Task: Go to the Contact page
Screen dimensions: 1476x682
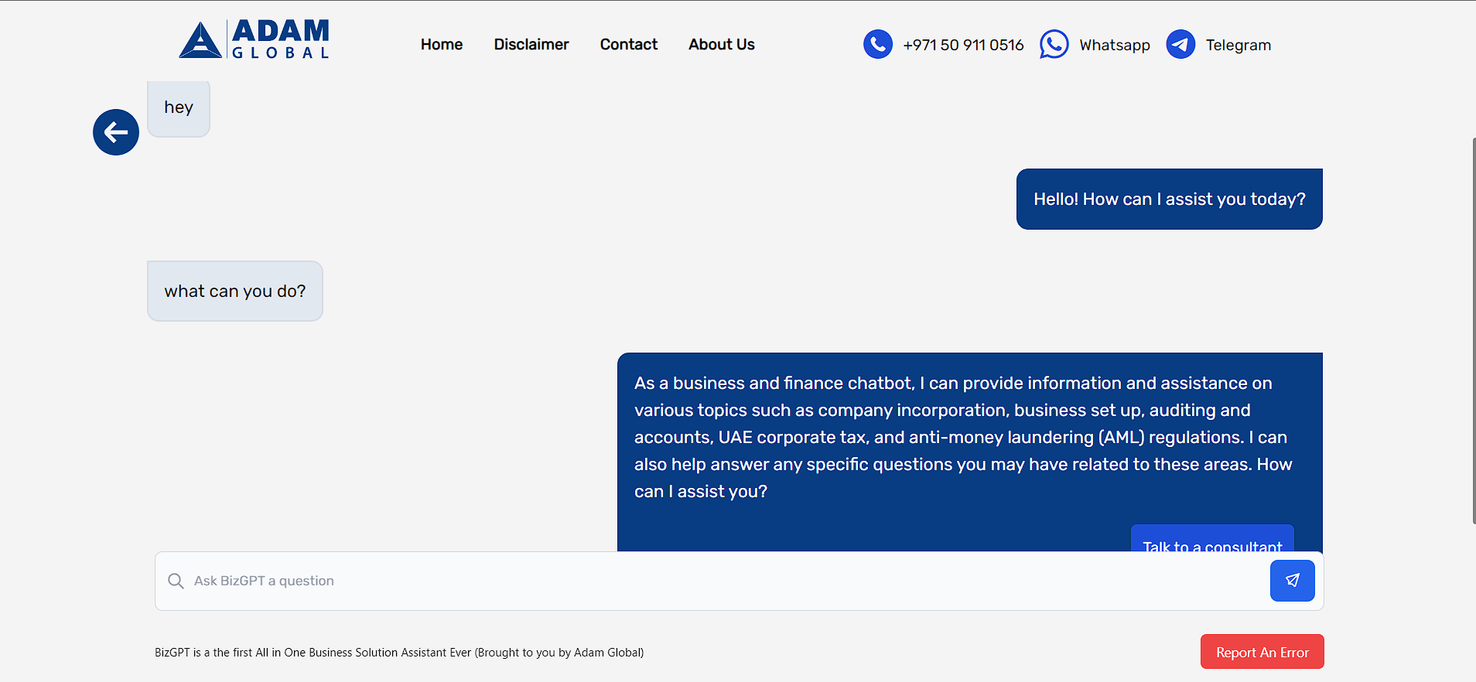Action: [629, 44]
